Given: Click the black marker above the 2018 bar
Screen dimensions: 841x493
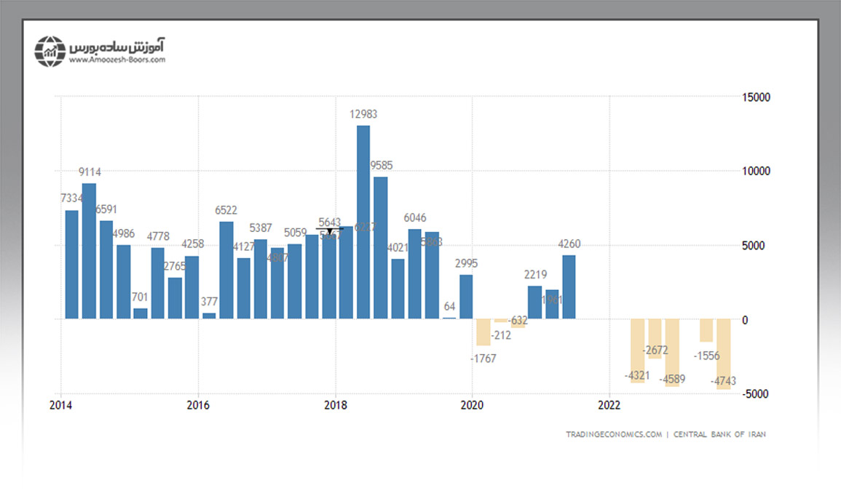Looking at the screenshot, I should 329,231.
